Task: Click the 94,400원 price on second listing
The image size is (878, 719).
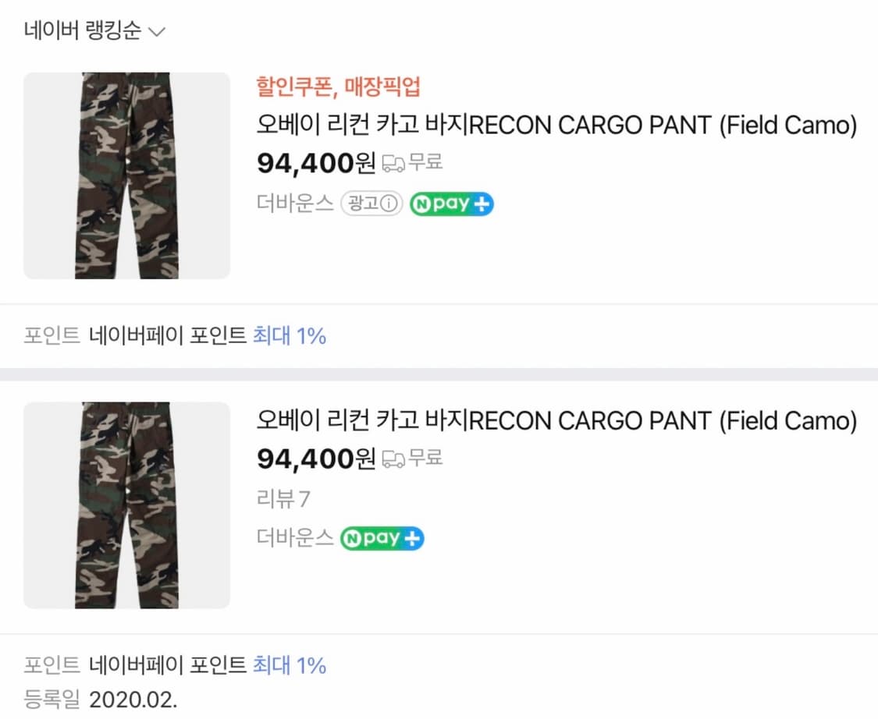Action: pyautogui.click(x=316, y=459)
